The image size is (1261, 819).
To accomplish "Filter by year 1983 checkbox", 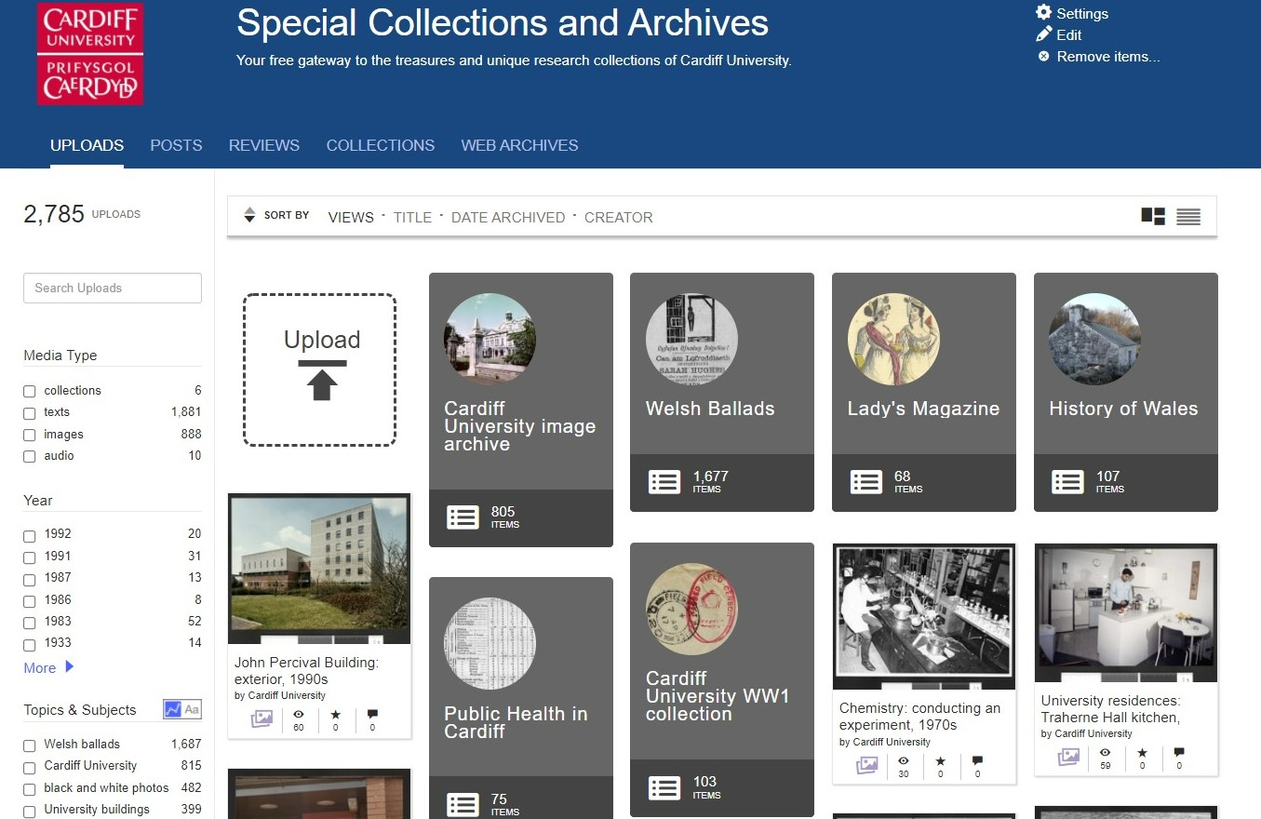I will coord(30,623).
